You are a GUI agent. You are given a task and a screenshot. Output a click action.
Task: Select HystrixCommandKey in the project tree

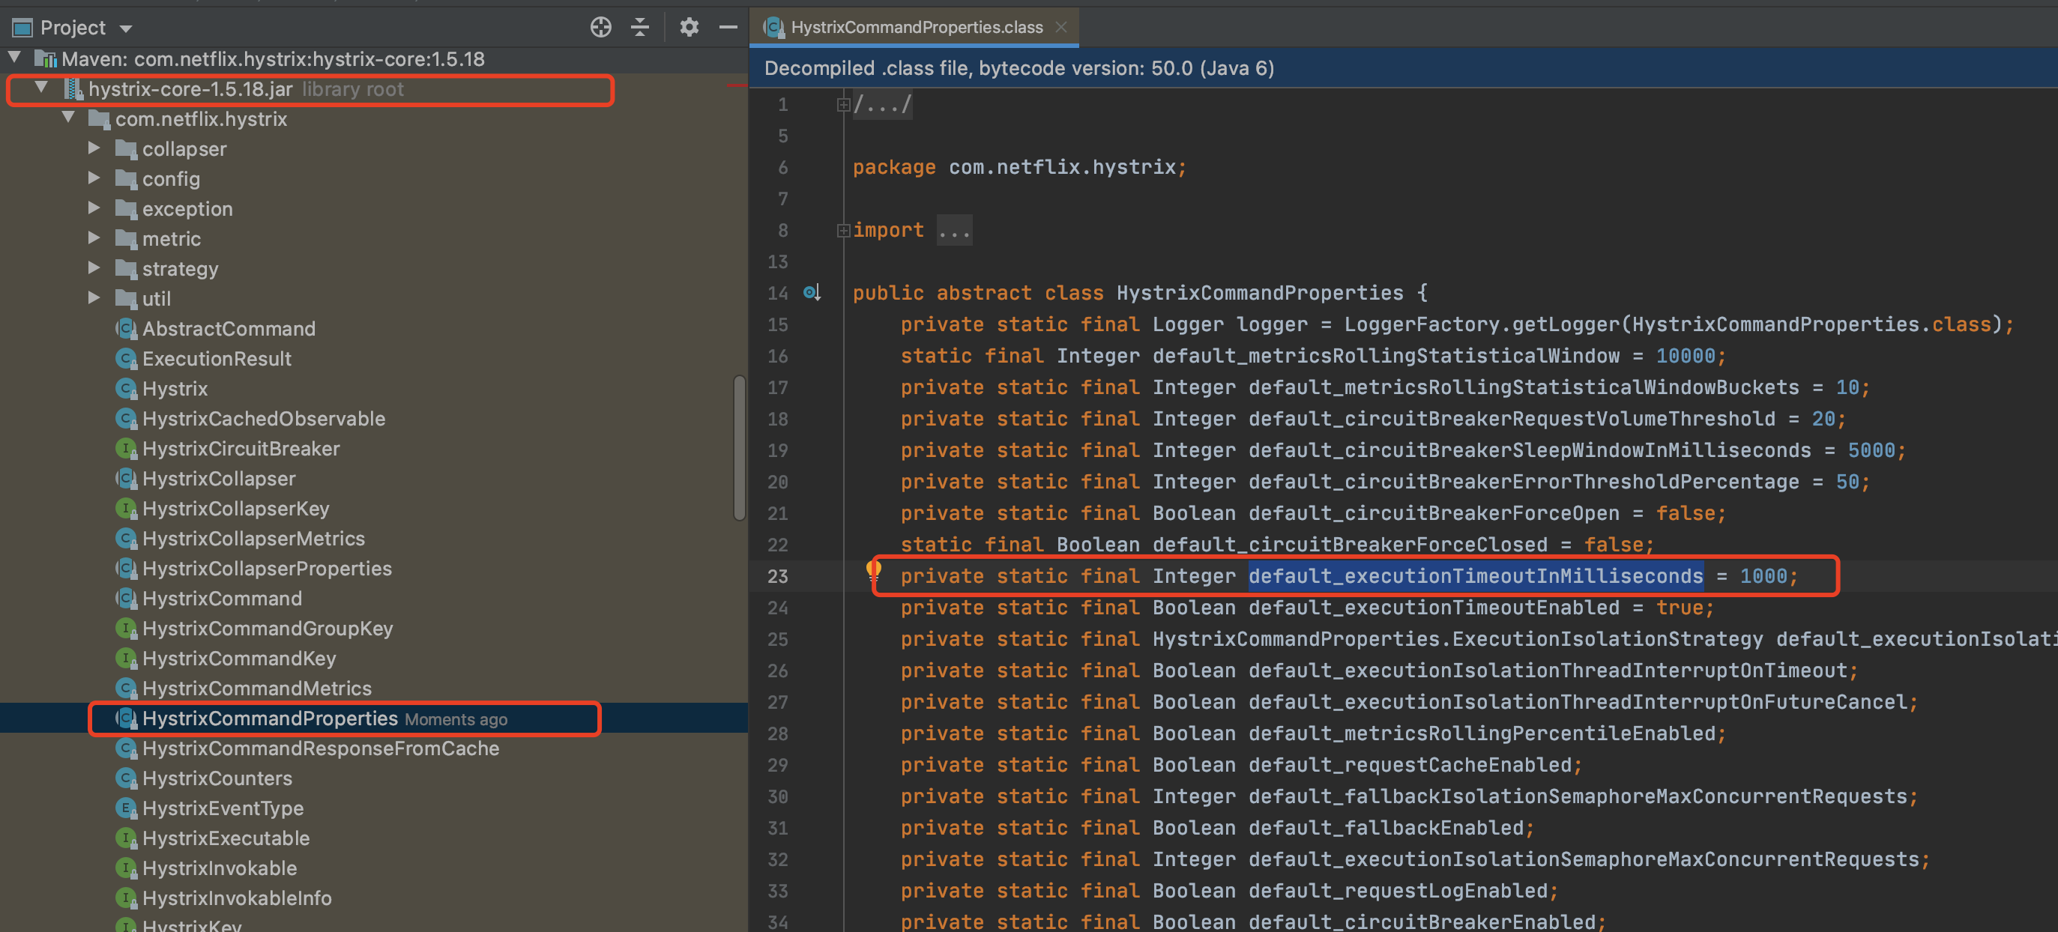click(239, 658)
